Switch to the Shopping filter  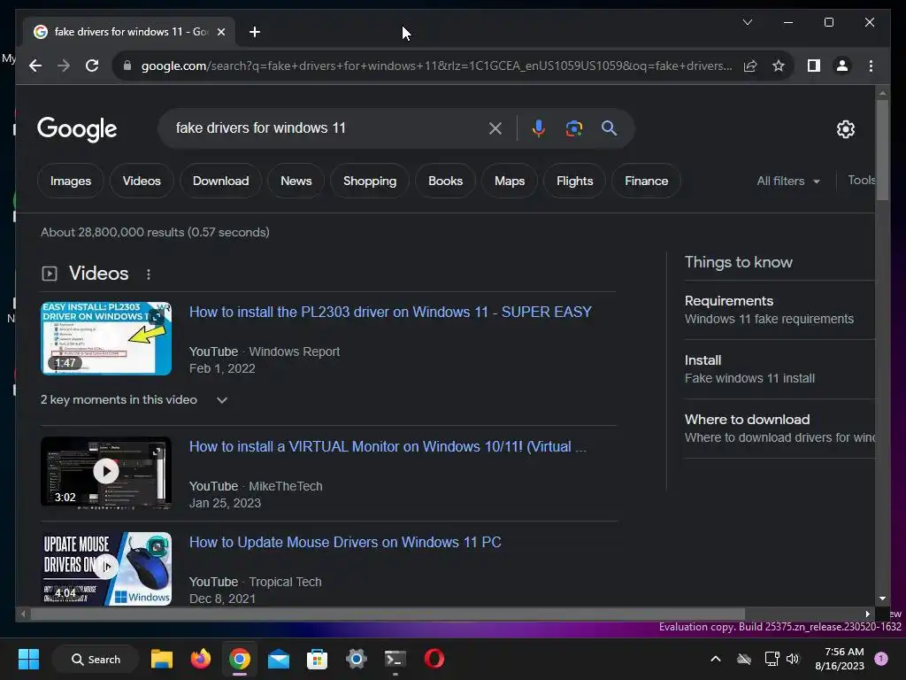(x=370, y=181)
